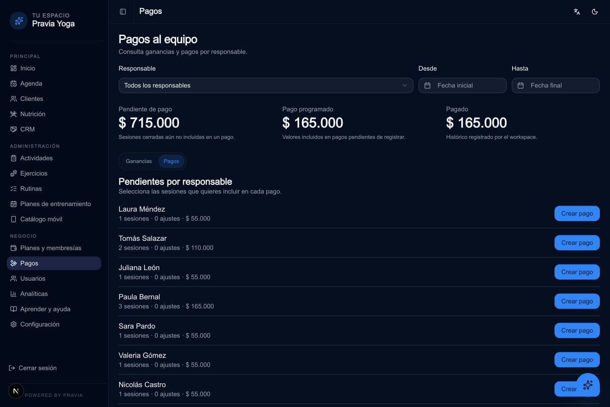The height and width of the screenshot is (407, 610).
Task: Toggle dark mode moon icon
Action: click(x=595, y=11)
